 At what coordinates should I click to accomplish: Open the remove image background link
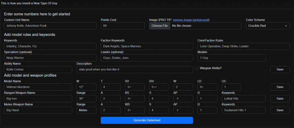pos(191,20)
